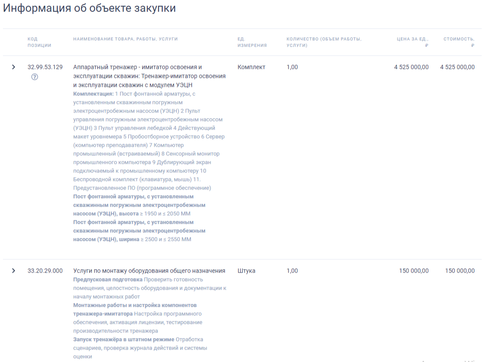Select unit price 4 525 000,00

411,67
